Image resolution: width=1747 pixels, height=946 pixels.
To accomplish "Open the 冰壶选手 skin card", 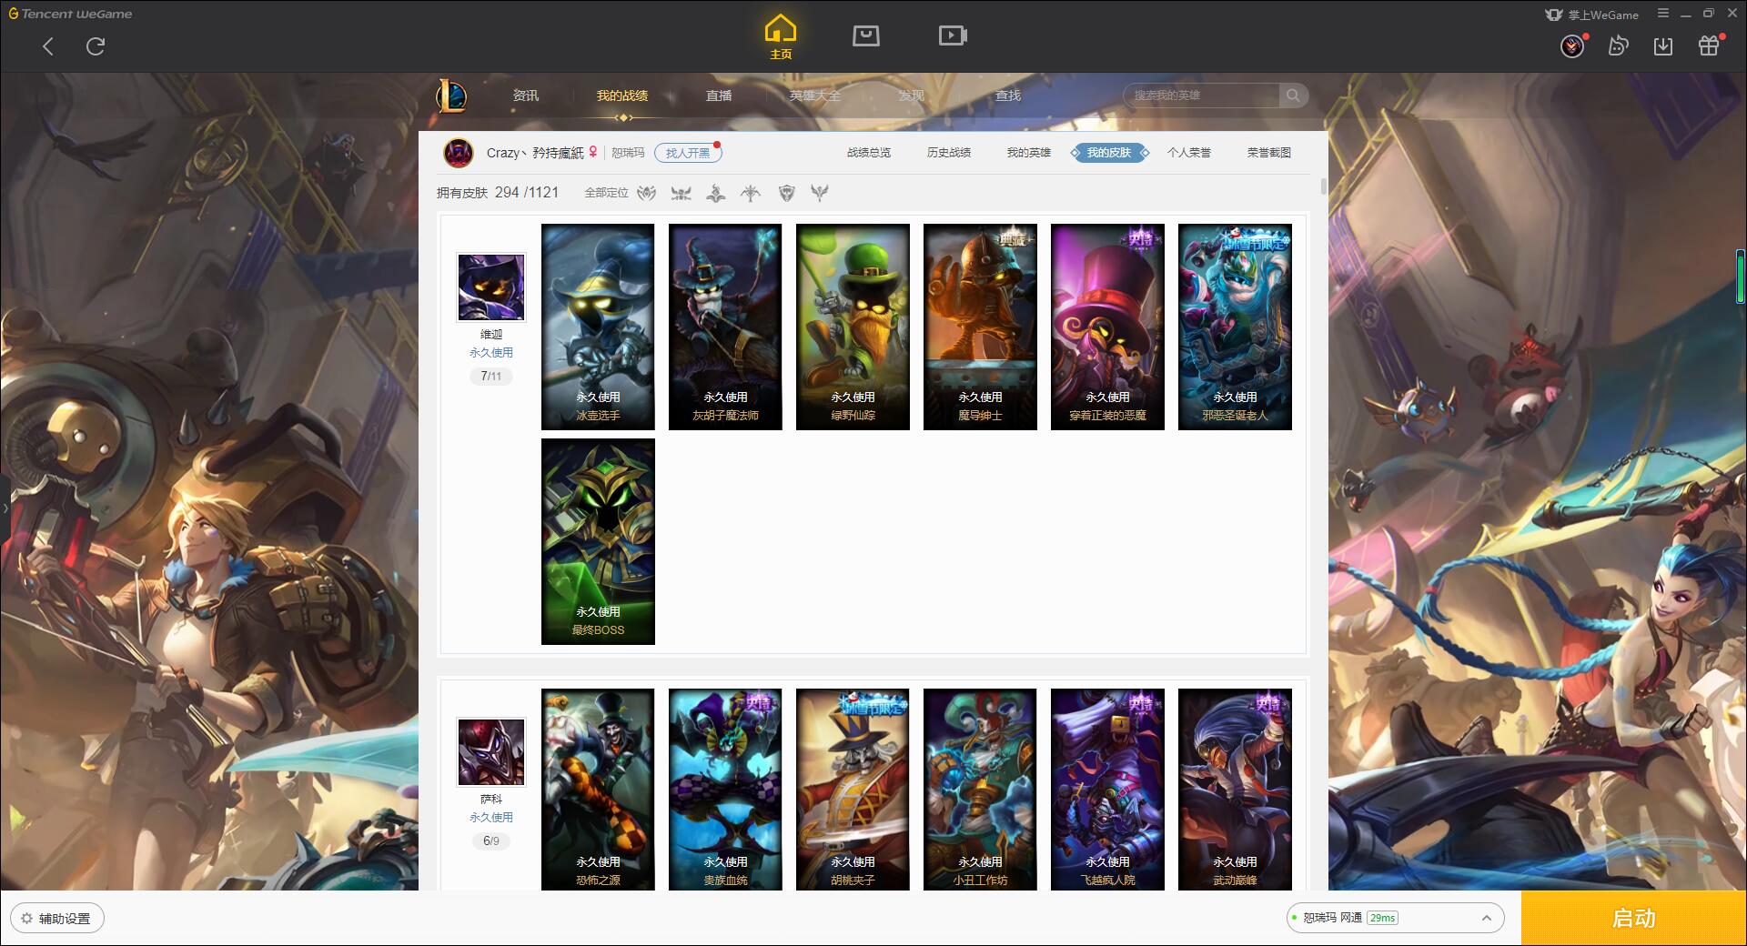I will [598, 327].
